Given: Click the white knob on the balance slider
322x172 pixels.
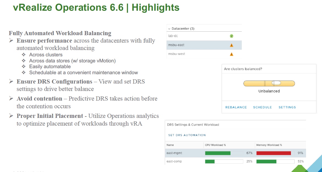Looking at the screenshot, I should coord(276,83).
